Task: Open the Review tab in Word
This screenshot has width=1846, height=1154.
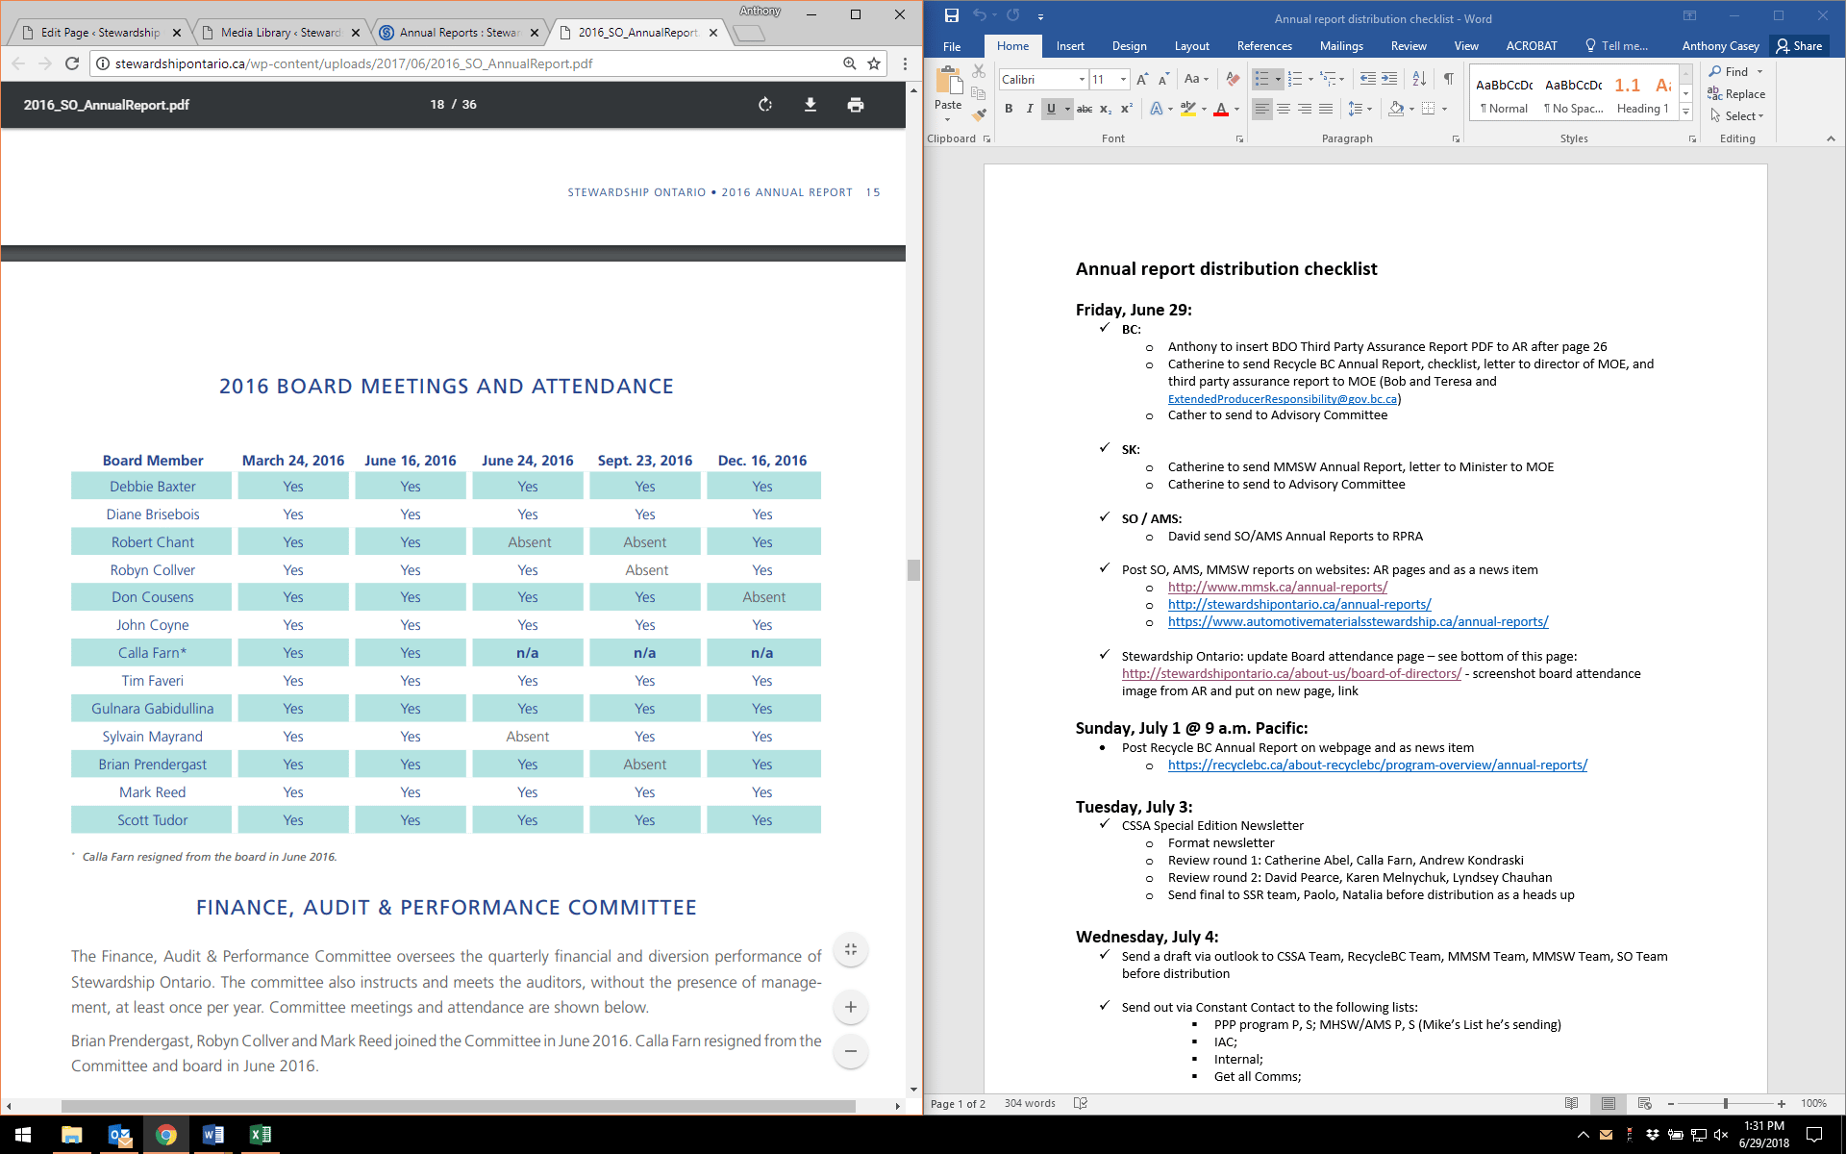Action: 1409,45
